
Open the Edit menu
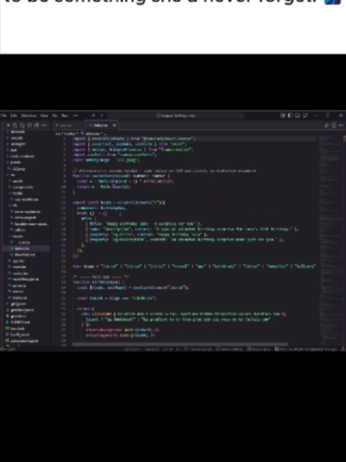[x=14, y=115]
